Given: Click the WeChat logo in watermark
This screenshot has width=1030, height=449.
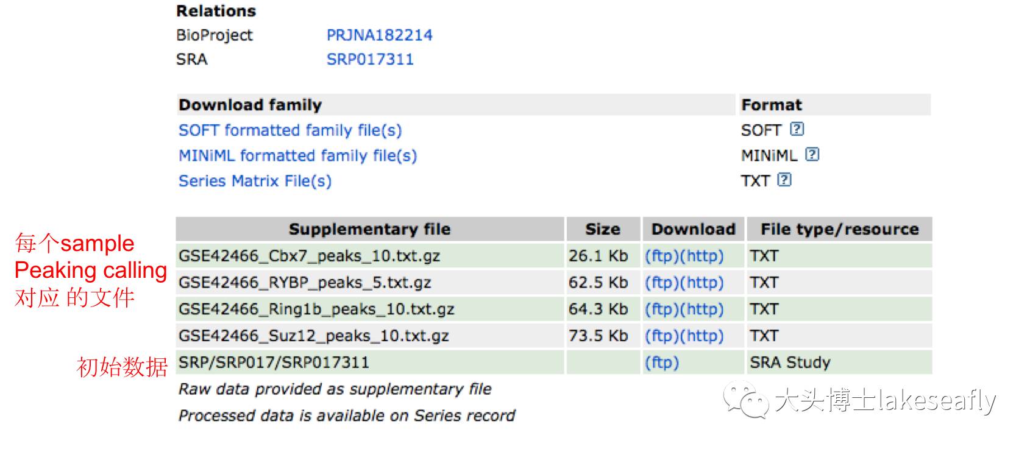Looking at the screenshot, I should point(746,400).
